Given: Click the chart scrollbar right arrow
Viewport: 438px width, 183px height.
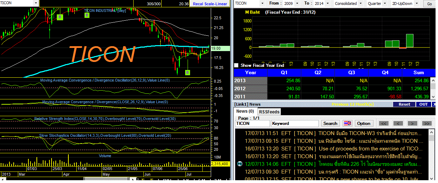Looking at the screenshot, I should pyautogui.click(x=133, y=179).
